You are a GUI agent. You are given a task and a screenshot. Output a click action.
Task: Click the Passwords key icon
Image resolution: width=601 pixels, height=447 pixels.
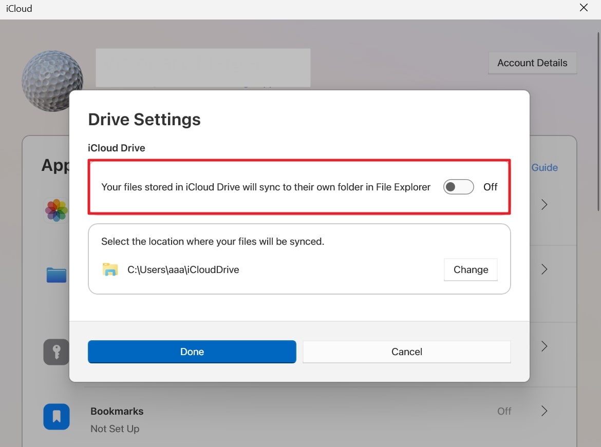pos(57,352)
